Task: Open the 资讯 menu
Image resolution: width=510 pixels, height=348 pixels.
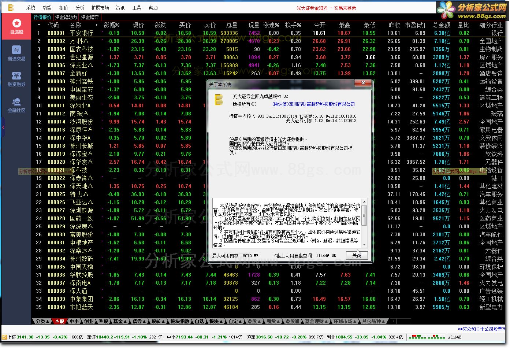Action: coord(120,8)
